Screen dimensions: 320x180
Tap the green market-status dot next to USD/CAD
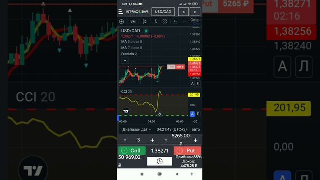tap(146, 31)
